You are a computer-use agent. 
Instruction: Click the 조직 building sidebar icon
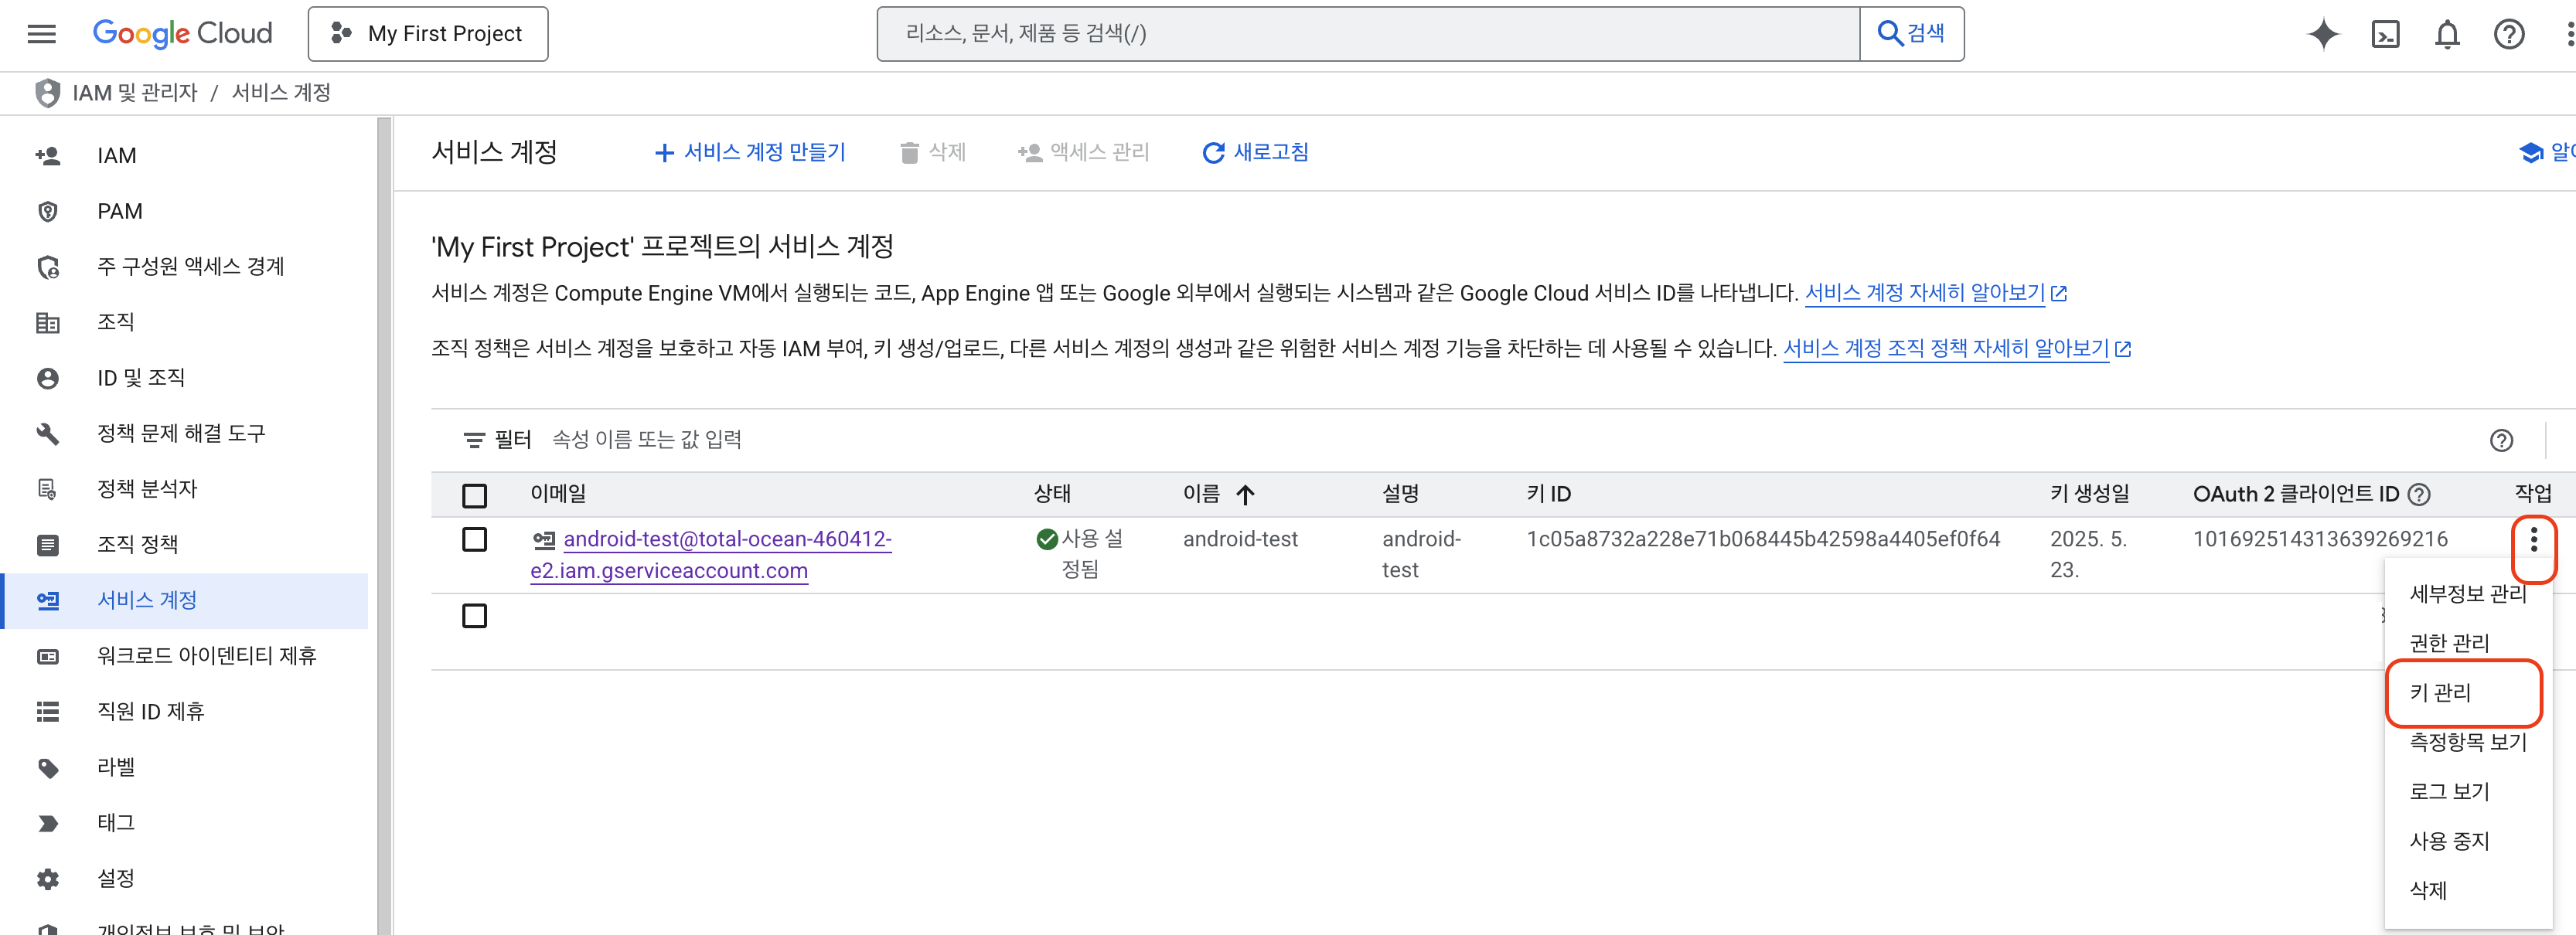coord(47,323)
